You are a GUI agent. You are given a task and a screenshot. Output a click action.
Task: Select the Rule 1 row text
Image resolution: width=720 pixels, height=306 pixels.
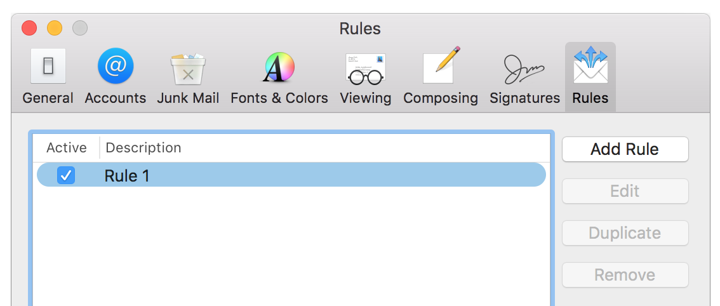pyautogui.click(x=127, y=176)
